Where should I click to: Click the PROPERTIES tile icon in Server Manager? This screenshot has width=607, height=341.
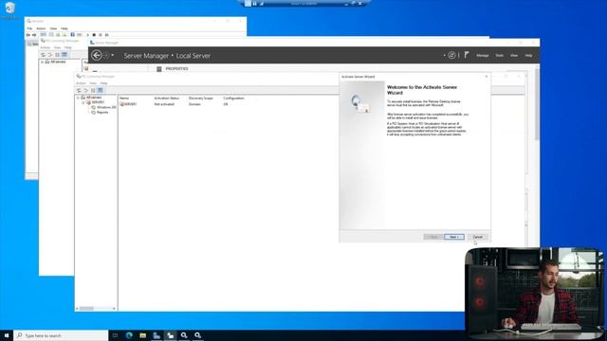coord(158,69)
